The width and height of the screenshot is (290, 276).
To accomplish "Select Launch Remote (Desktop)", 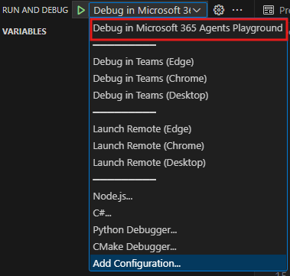I will pos(188,163).
